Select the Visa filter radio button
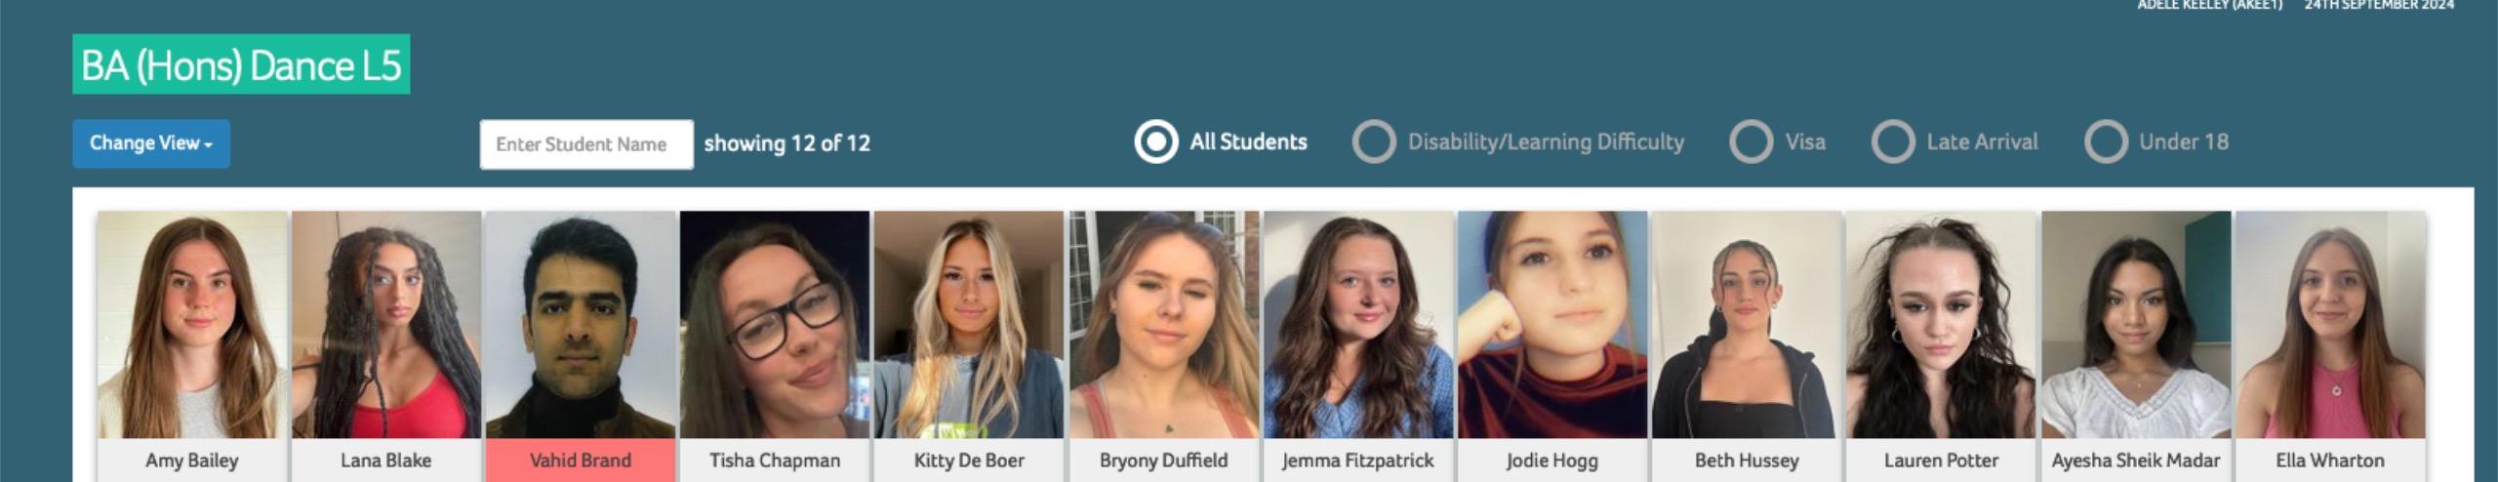 click(x=1752, y=142)
